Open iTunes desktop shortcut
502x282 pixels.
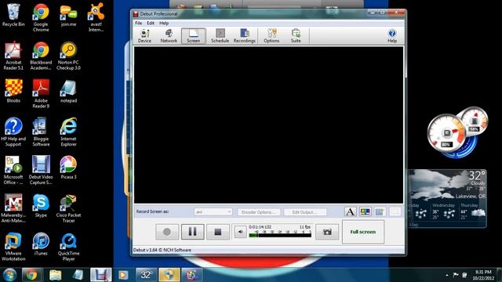(x=41, y=244)
